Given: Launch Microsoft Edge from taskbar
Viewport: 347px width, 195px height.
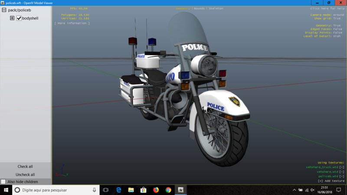Looking at the screenshot, I should (118, 190).
